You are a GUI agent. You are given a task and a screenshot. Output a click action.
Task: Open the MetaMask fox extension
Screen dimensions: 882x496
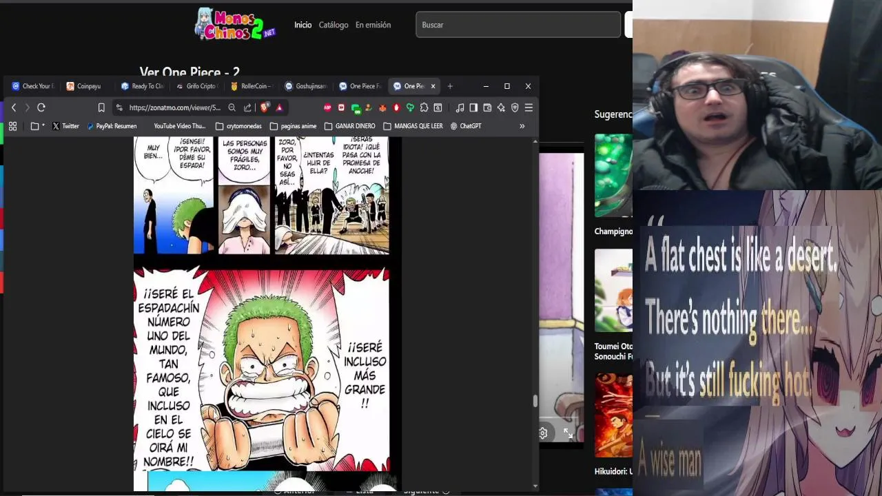[382, 107]
